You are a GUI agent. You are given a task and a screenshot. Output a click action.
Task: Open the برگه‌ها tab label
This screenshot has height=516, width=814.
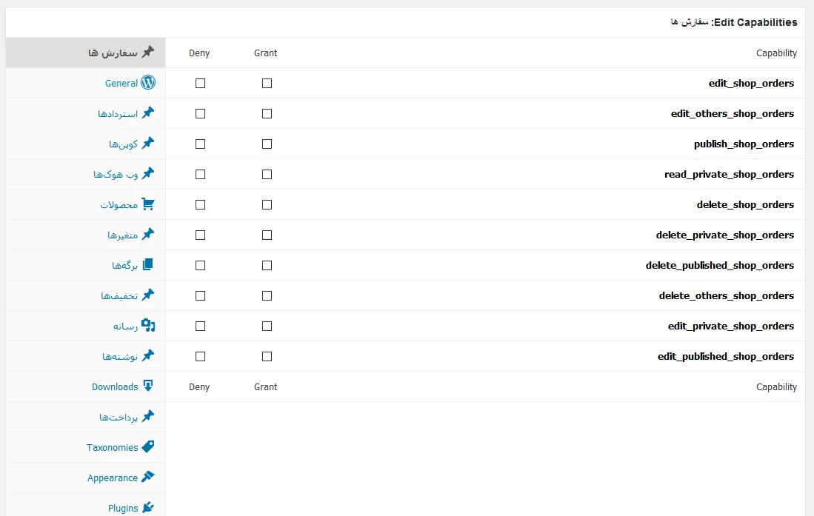click(124, 265)
